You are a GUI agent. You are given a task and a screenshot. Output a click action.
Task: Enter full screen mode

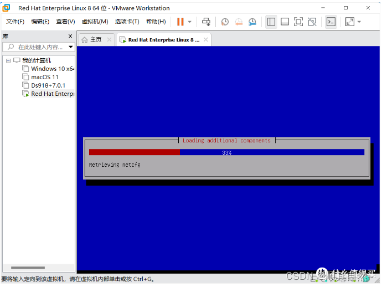(298, 22)
